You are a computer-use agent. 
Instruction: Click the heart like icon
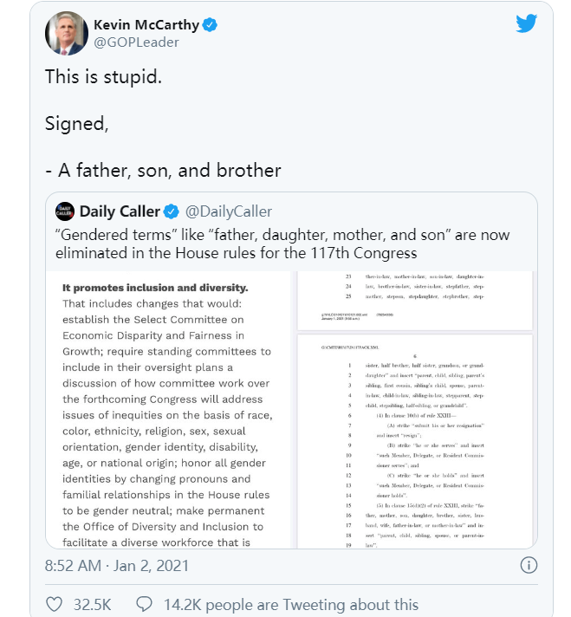(53, 604)
